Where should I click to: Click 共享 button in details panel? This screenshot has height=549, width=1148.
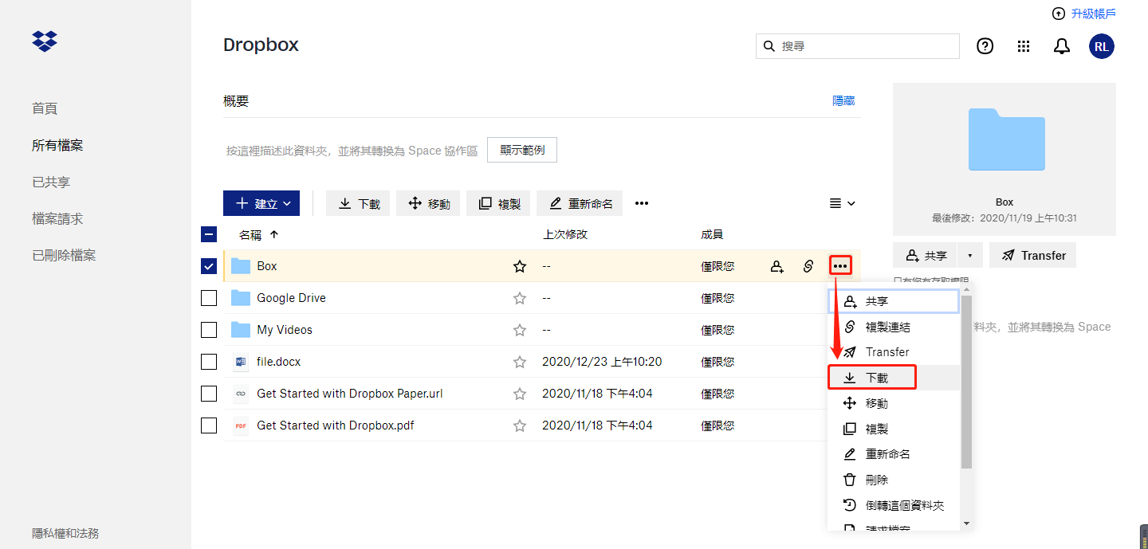(x=926, y=255)
